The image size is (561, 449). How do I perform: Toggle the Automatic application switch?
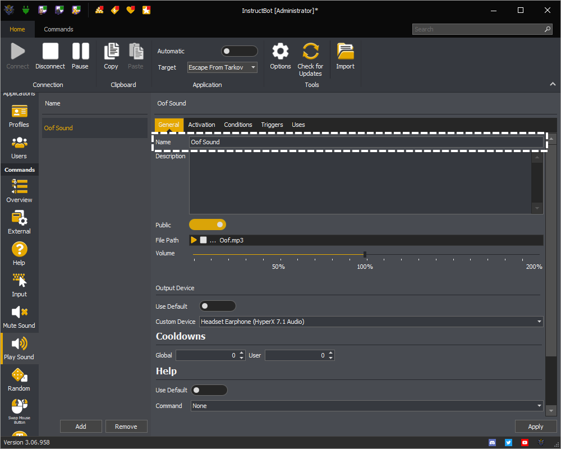click(240, 51)
